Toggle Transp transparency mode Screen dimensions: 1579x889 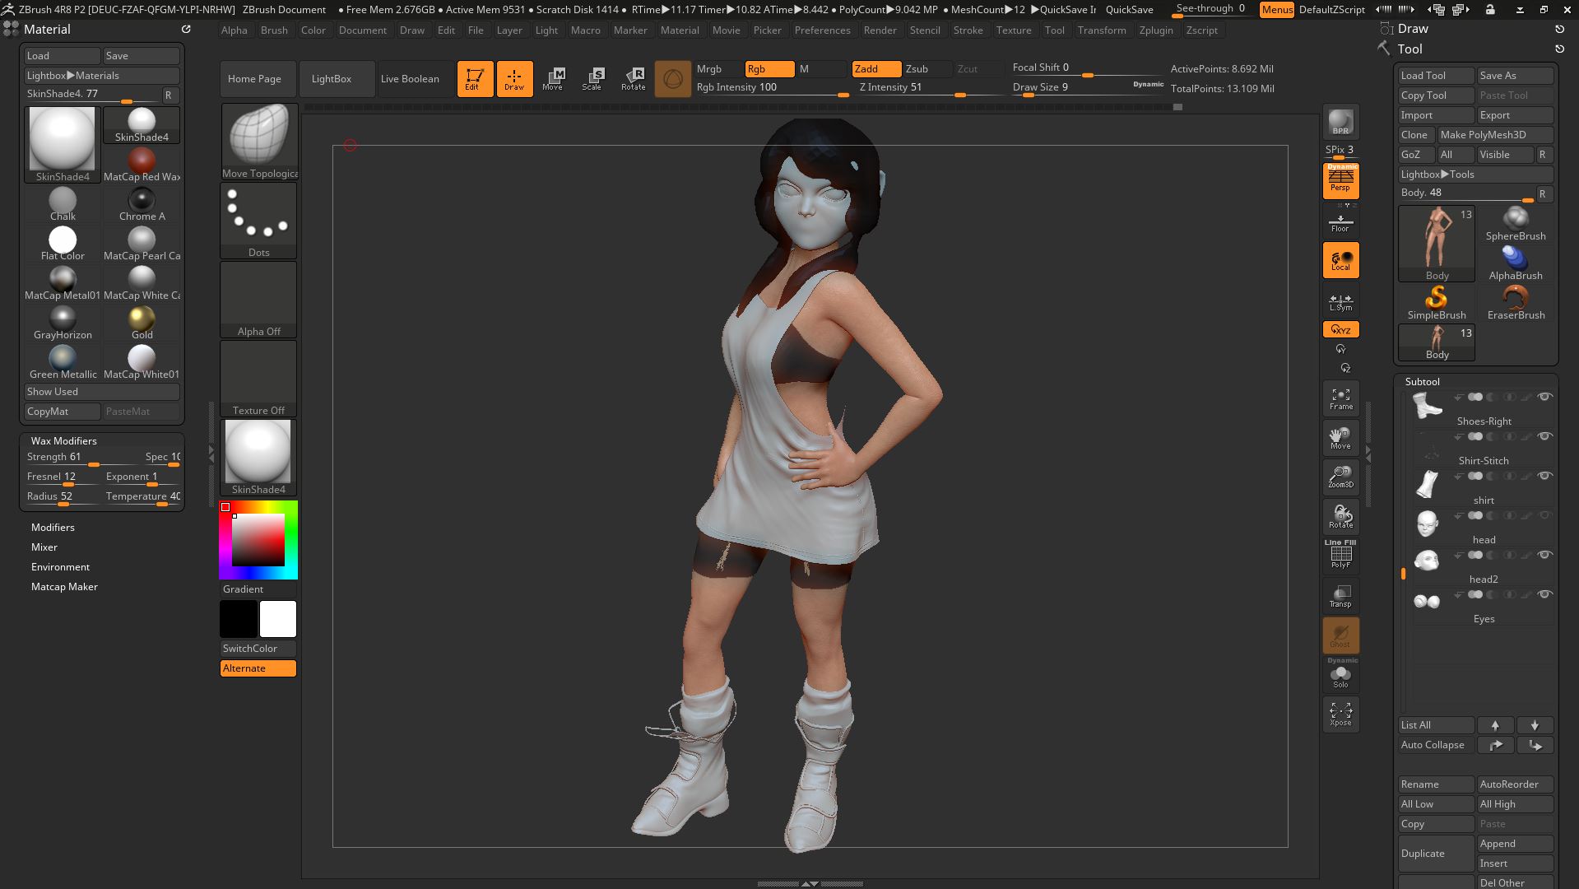click(x=1340, y=596)
